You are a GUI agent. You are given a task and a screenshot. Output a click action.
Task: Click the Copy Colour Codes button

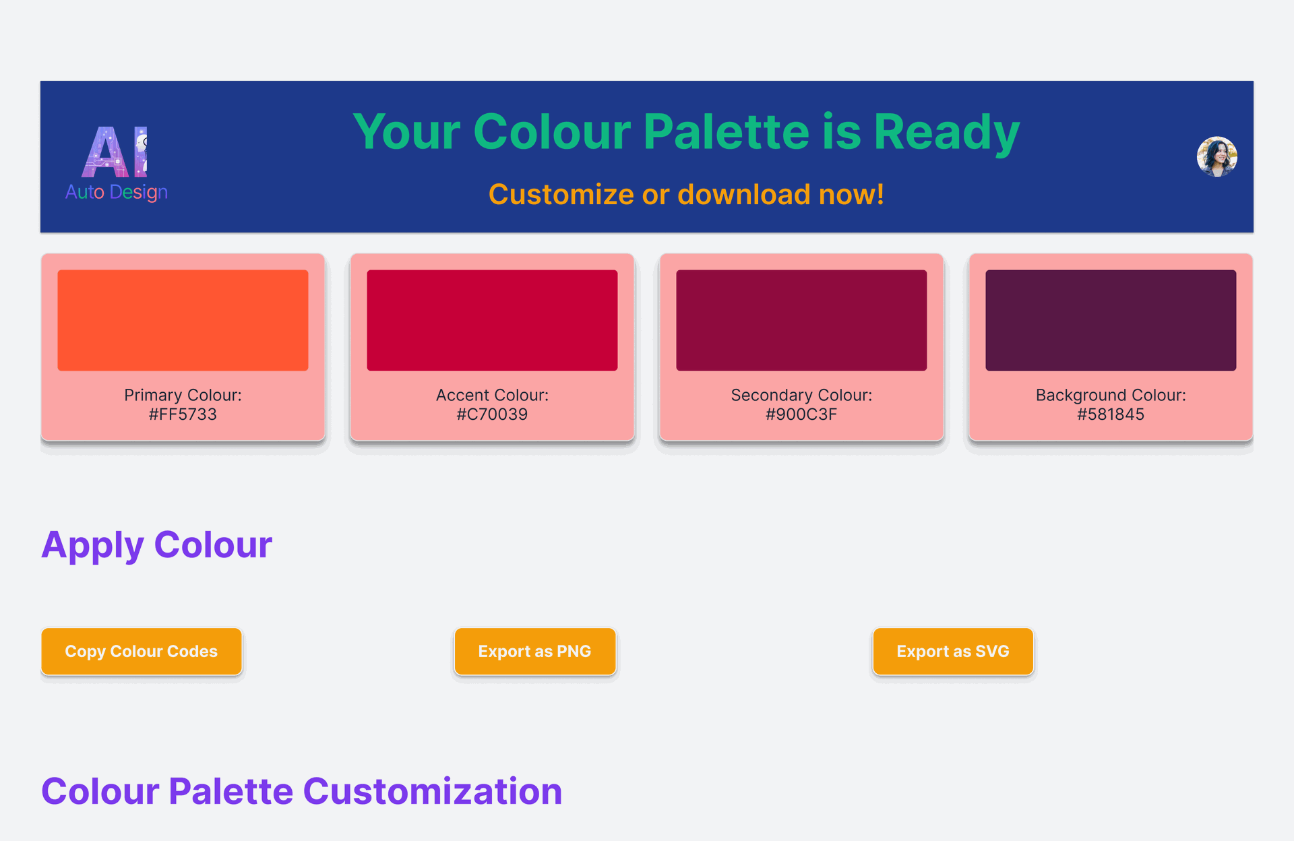tap(142, 651)
